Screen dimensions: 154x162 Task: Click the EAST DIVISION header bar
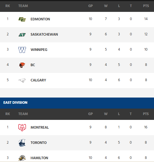[77, 103]
